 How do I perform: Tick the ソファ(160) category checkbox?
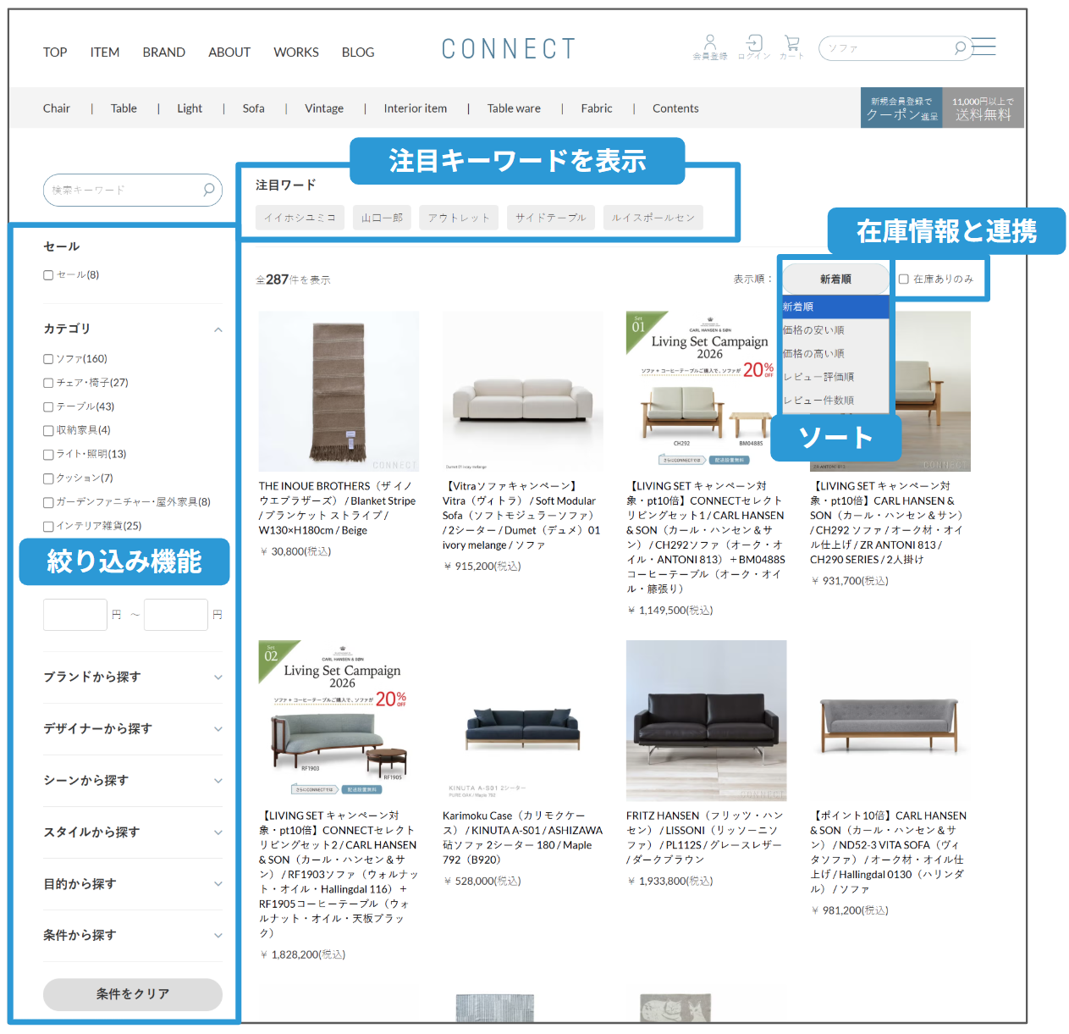tap(48, 359)
